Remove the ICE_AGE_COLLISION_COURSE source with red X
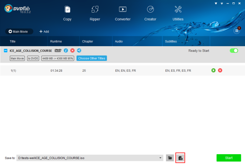 point(72,51)
